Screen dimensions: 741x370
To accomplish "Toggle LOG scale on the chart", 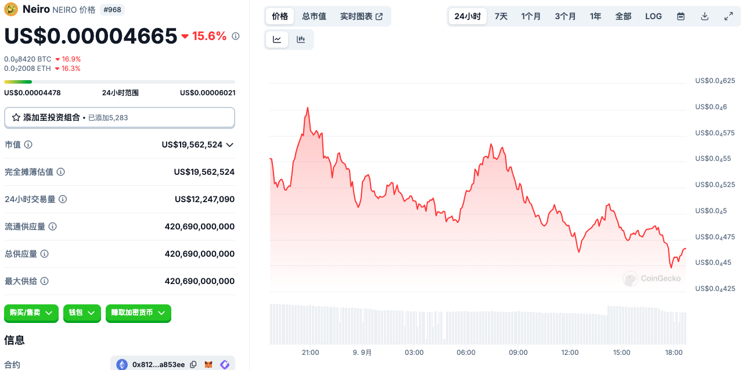I will click(x=653, y=16).
